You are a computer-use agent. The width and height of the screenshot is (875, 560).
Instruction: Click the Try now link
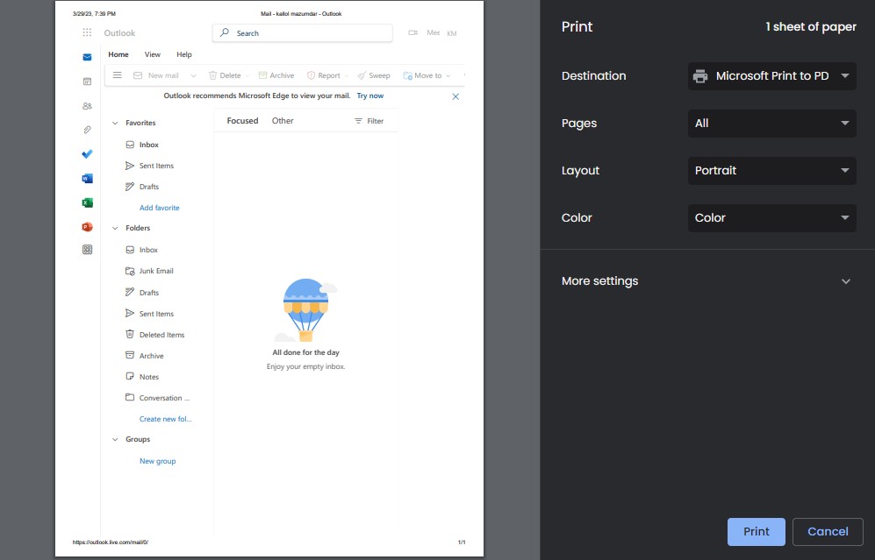(369, 96)
